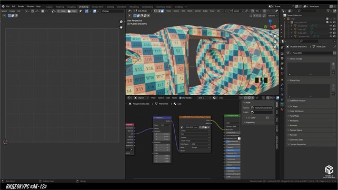Click the pin image icon in UV editor header
This screenshot has height=190, width=338.
(x=81, y=11)
